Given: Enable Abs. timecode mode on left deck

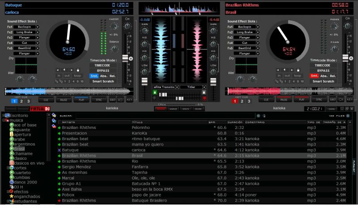Looking at the screenshot, I should [x=104, y=76].
